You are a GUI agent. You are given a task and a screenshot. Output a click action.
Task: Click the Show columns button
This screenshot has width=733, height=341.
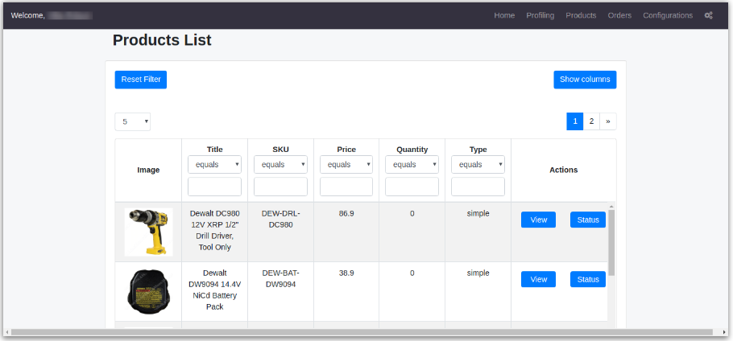coord(585,80)
